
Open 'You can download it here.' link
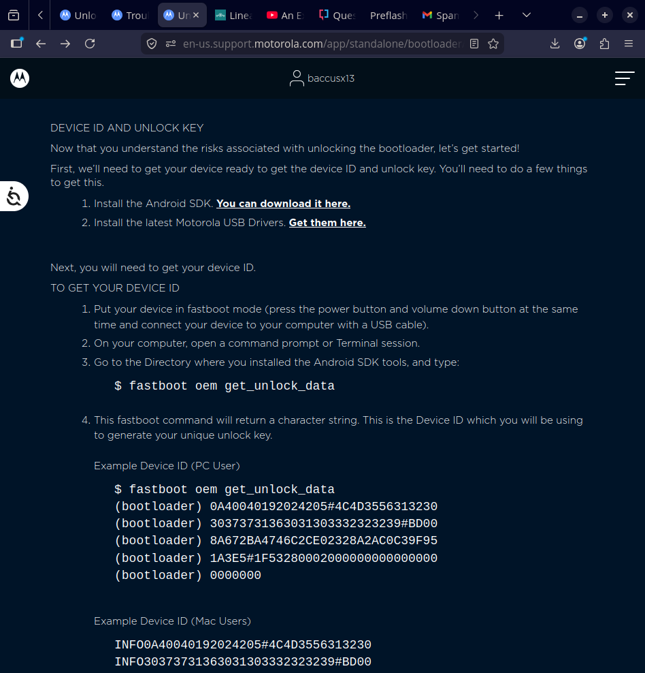tap(283, 204)
